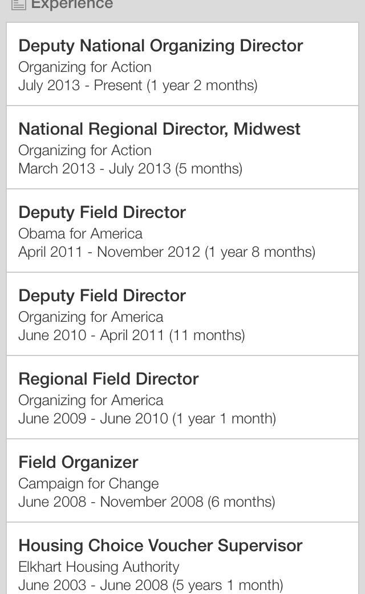Tap the March 2013 - July 2013 date line
Screen dimensions: 365x594
130,169
